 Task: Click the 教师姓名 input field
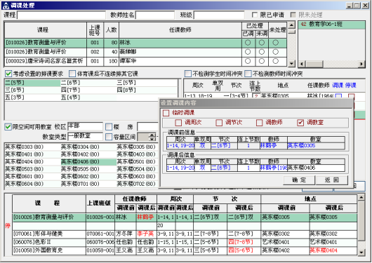(155, 15)
